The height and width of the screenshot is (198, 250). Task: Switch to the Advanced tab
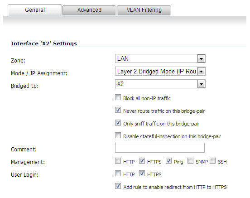pos(89,10)
